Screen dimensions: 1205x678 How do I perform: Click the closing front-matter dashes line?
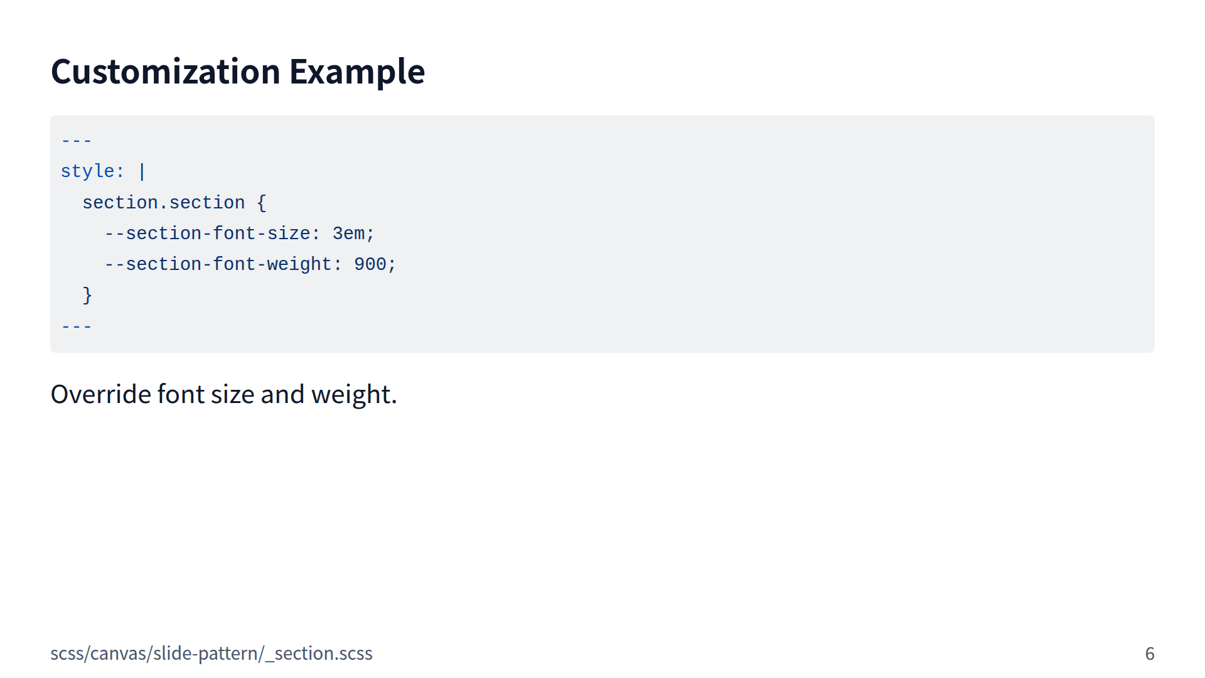pos(77,326)
